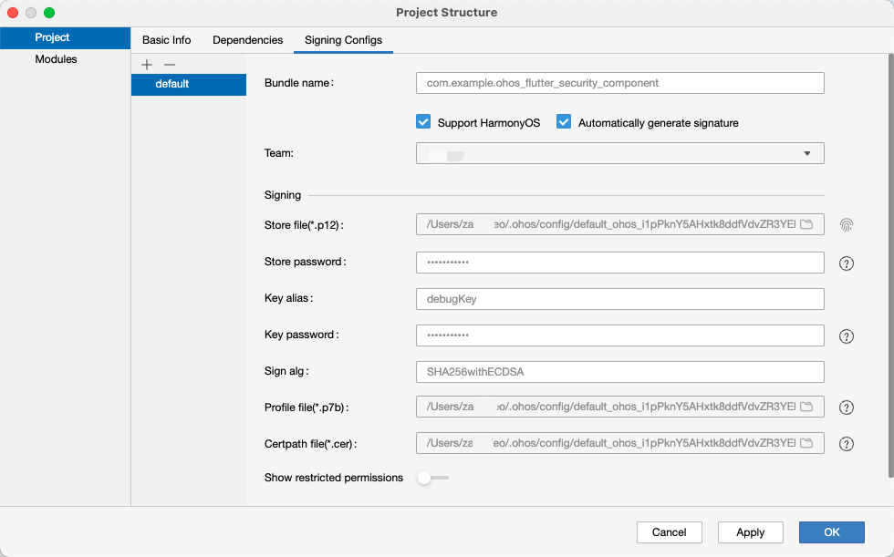The width and height of the screenshot is (894, 557).
Task: Remove selected signing config with minus icon
Action: 170,65
